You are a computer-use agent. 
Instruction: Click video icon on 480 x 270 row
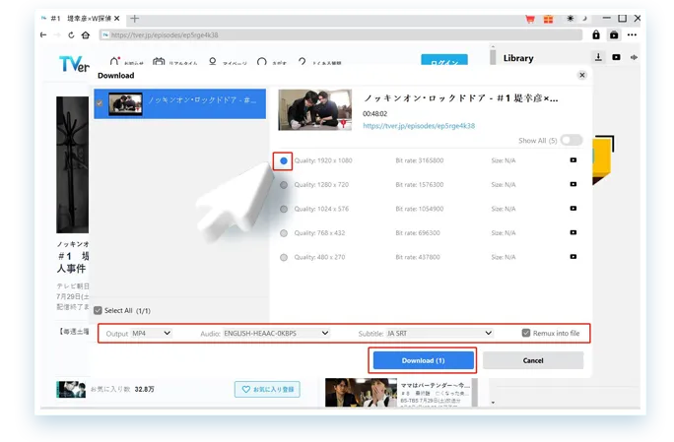click(x=573, y=256)
